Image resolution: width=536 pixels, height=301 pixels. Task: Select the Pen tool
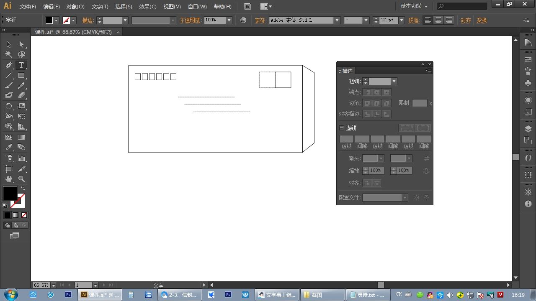click(x=9, y=65)
